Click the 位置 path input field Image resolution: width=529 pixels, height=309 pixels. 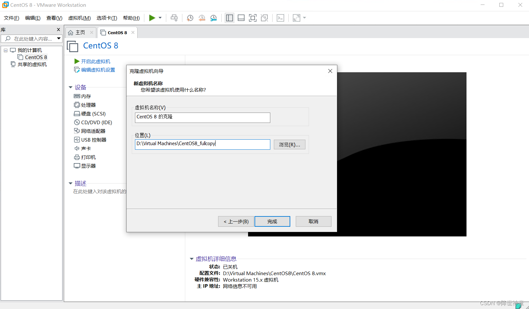click(x=202, y=144)
